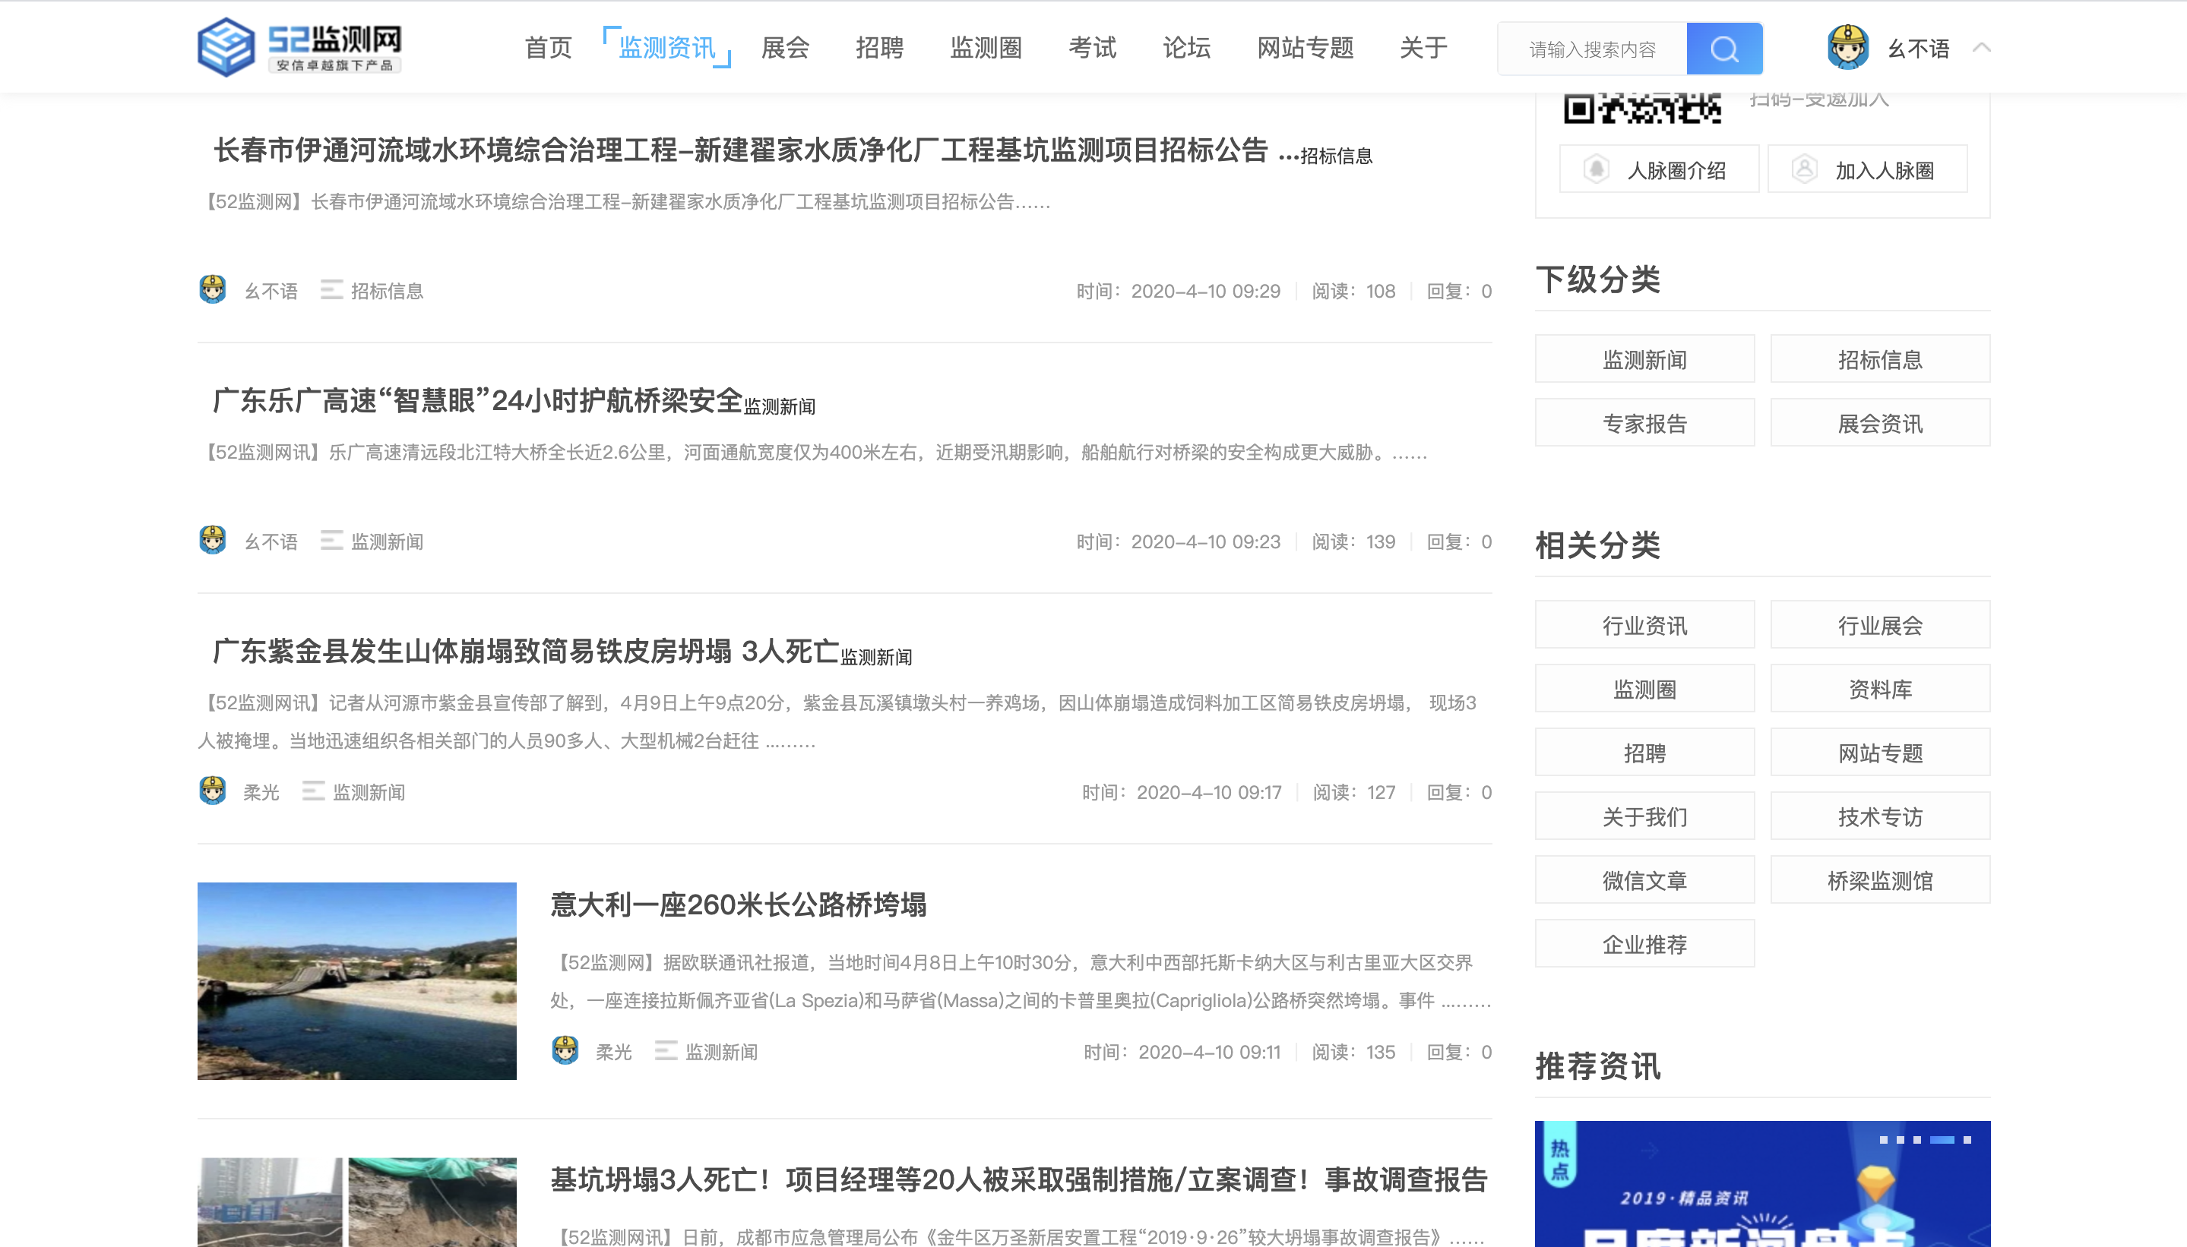Click the 52监测网 site logo
The image size is (2187, 1247).
coord(299,47)
